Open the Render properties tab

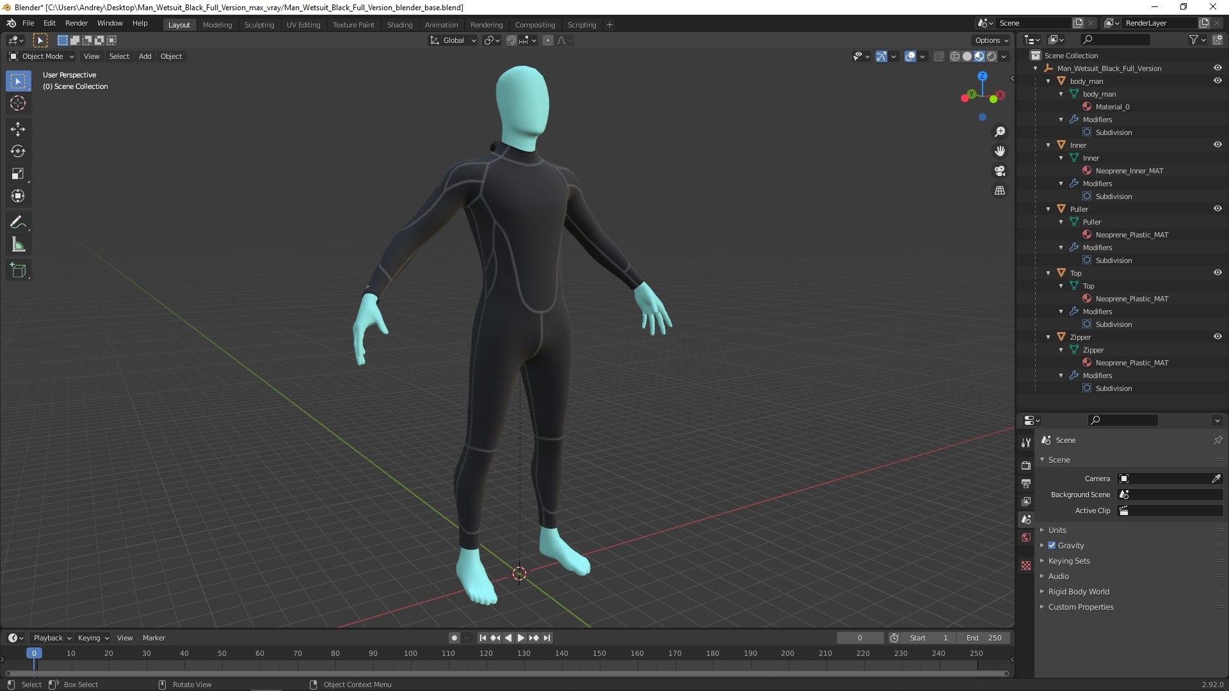click(1026, 465)
